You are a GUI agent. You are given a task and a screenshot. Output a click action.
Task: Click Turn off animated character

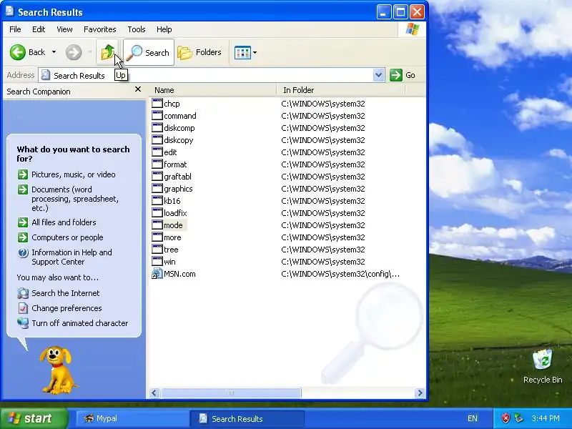tap(80, 323)
